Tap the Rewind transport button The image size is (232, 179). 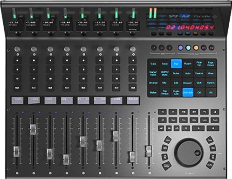click(162, 128)
